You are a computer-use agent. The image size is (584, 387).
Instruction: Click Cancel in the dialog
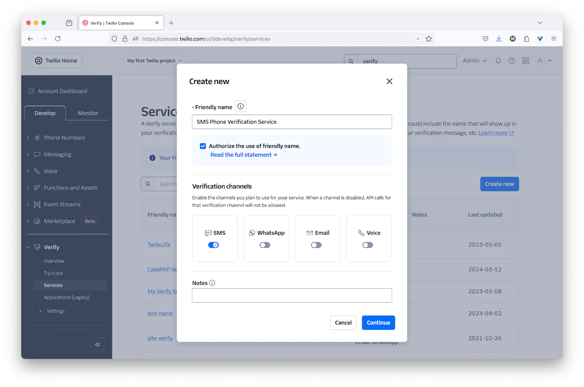point(343,323)
